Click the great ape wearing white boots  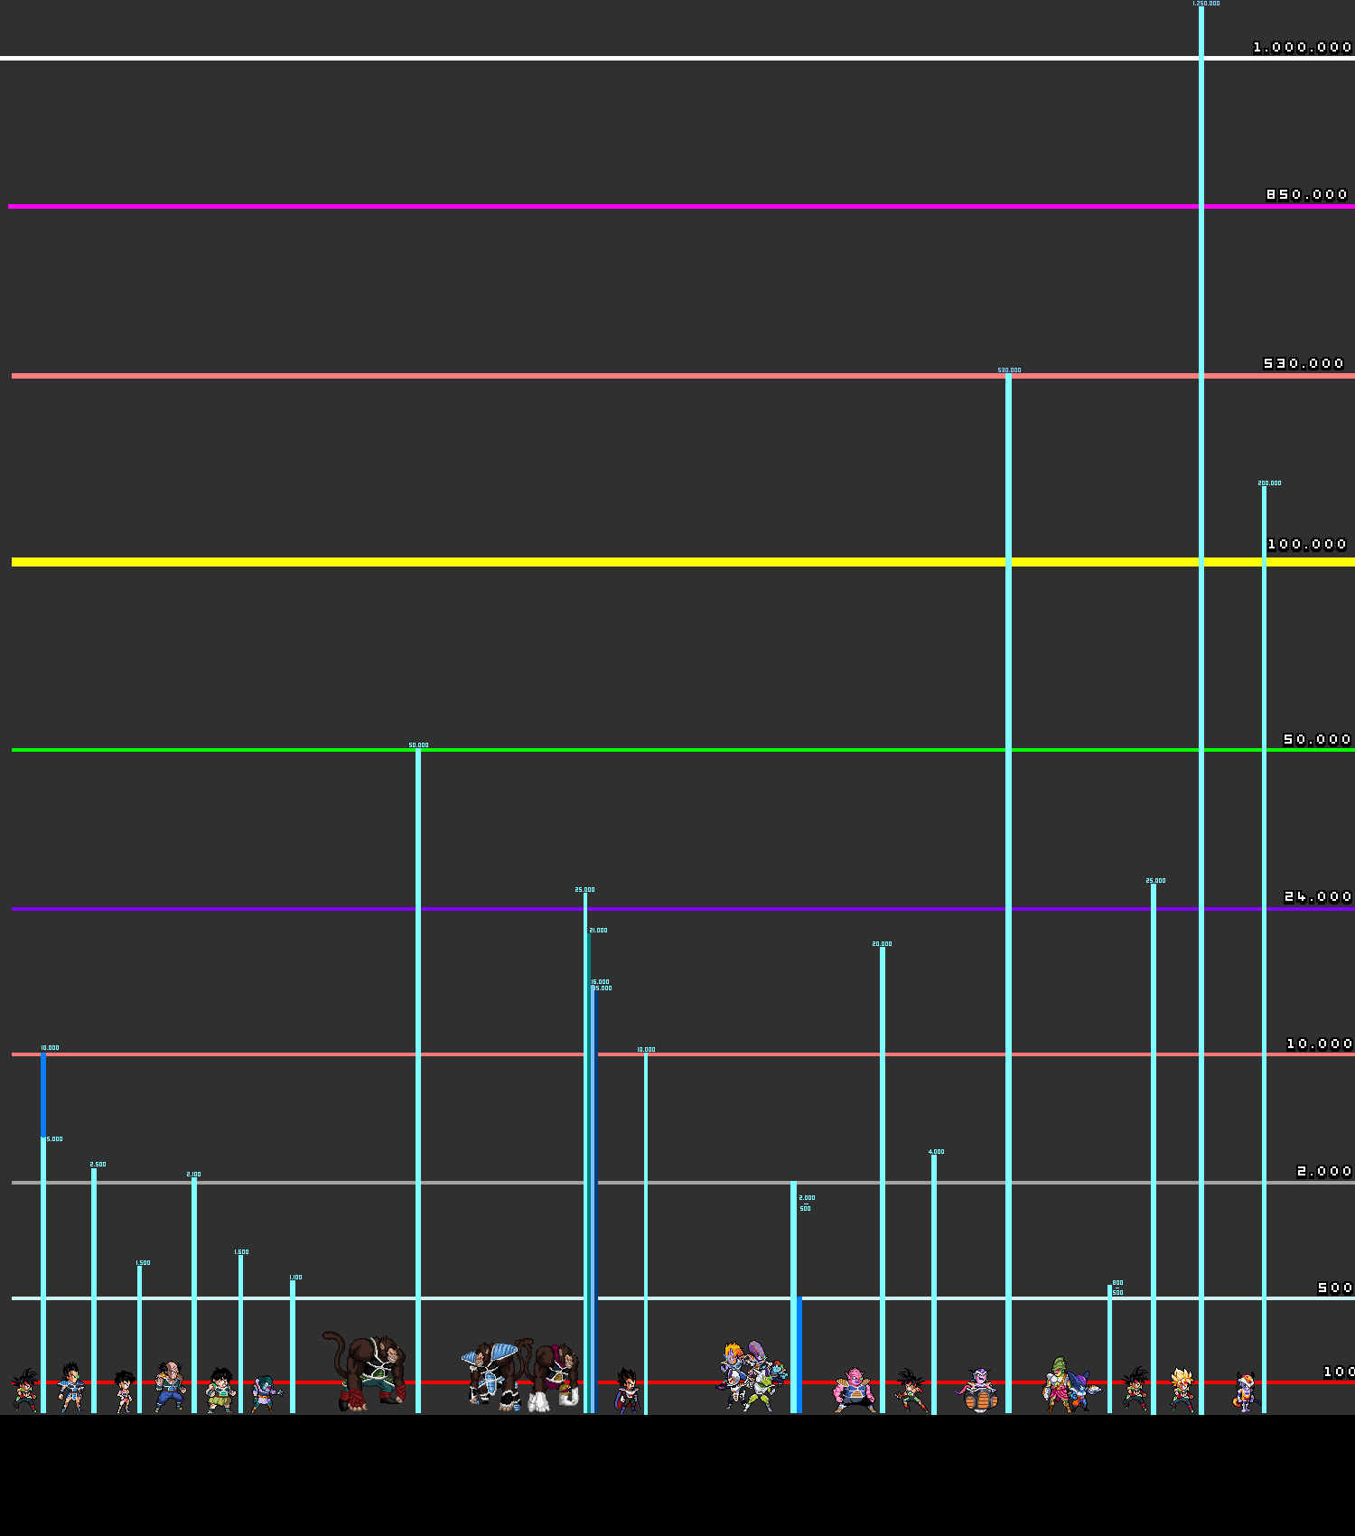click(555, 1377)
